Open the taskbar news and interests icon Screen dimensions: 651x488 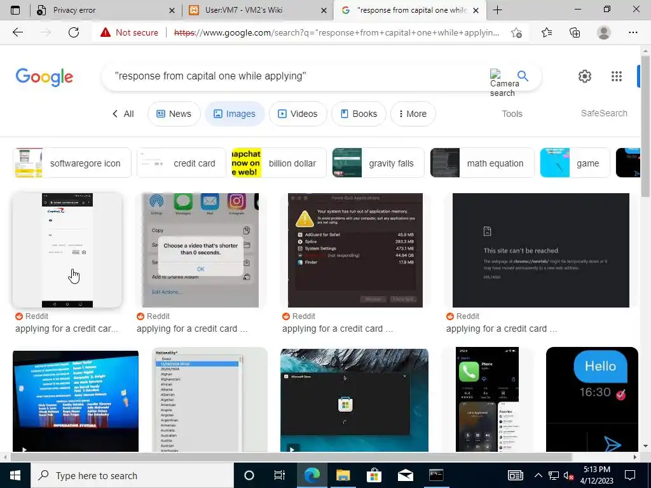click(515, 475)
